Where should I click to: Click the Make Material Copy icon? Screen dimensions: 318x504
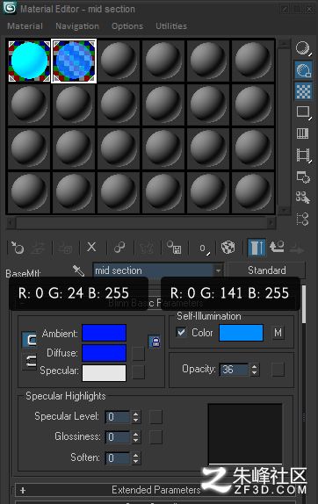(119, 248)
